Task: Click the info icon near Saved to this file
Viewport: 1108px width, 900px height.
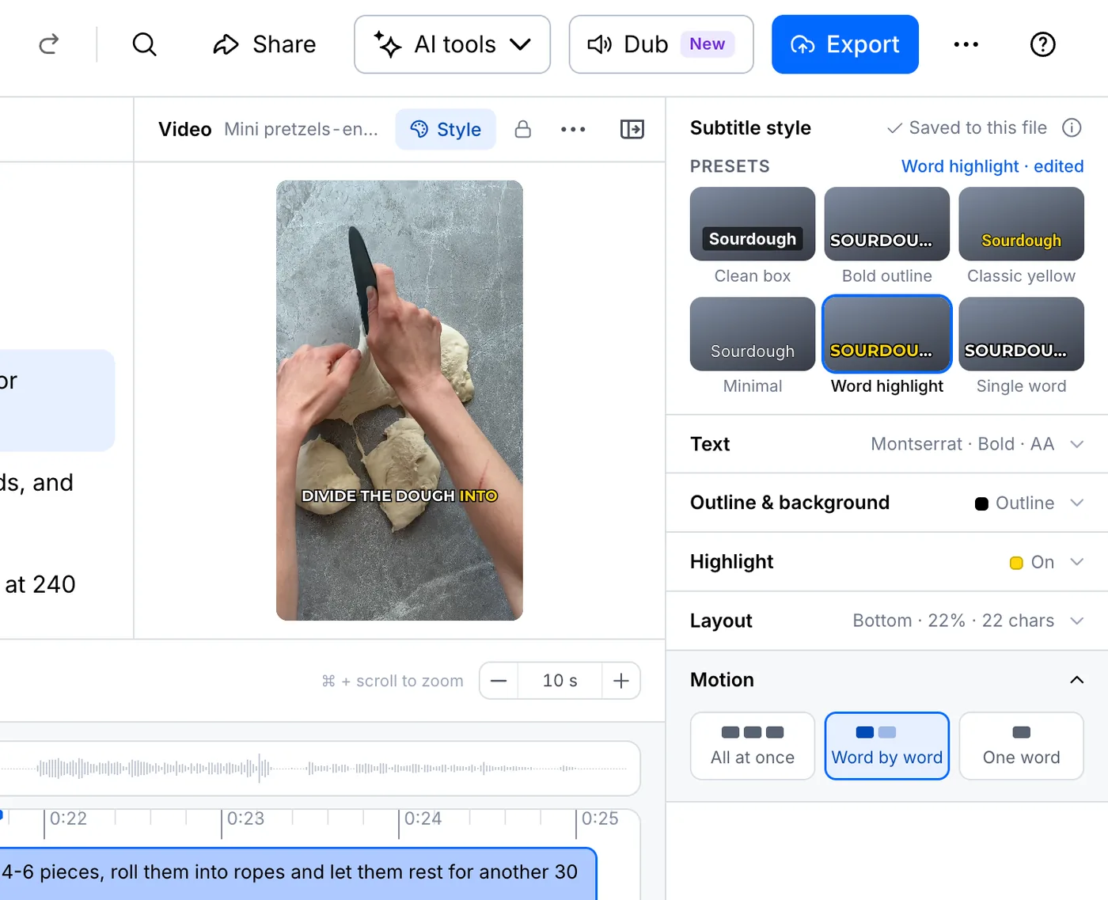Action: (x=1072, y=127)
